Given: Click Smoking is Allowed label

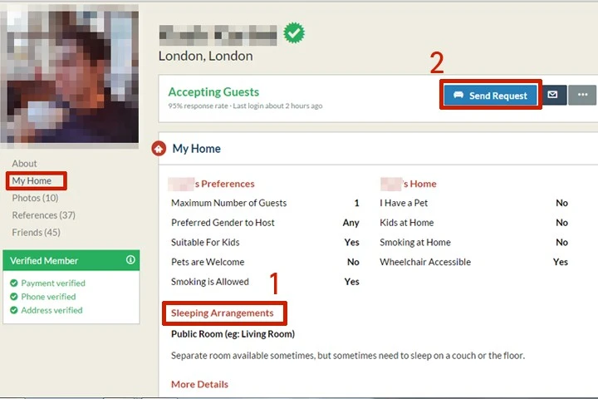Looking at the screenshot, I should pos(210,282).
